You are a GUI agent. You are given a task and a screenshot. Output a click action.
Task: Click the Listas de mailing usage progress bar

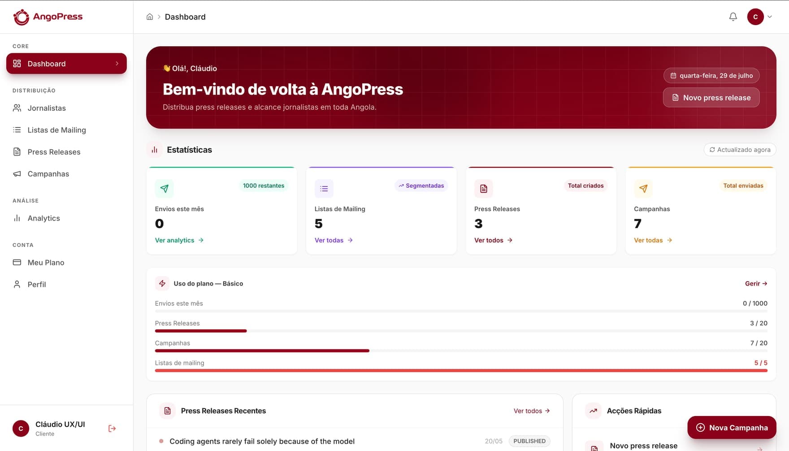[461, 370]
